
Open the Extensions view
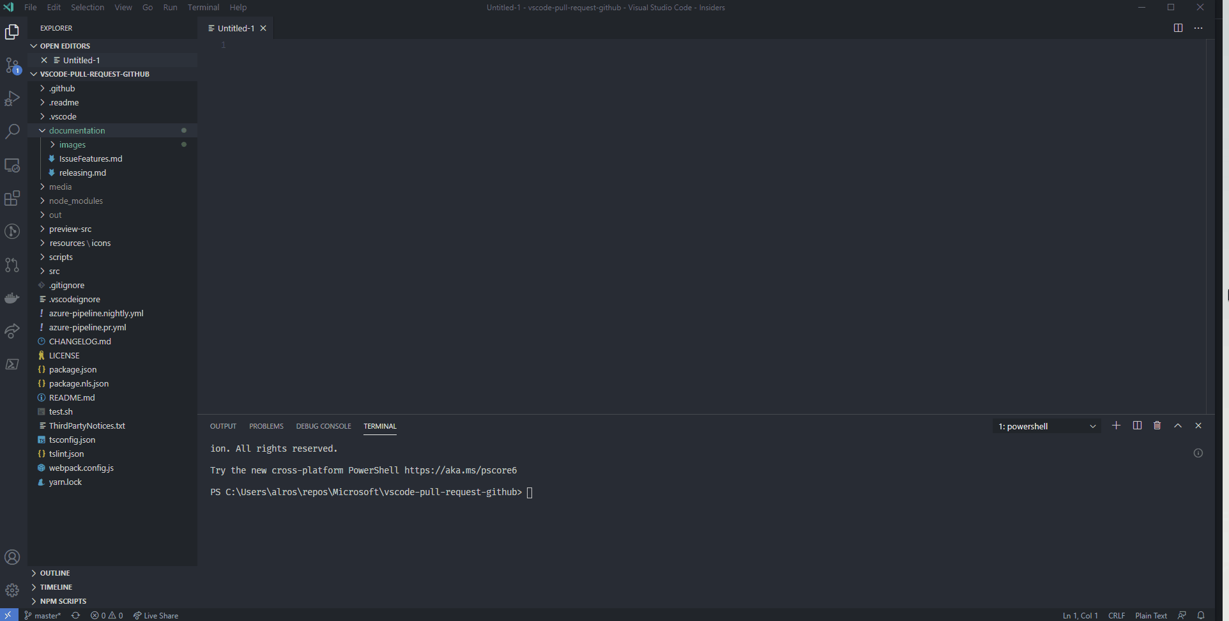12,198
